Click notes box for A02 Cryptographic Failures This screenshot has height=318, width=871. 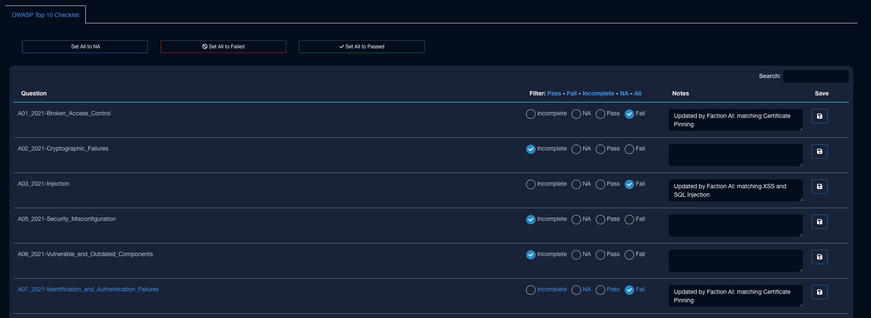pos(736,155)
